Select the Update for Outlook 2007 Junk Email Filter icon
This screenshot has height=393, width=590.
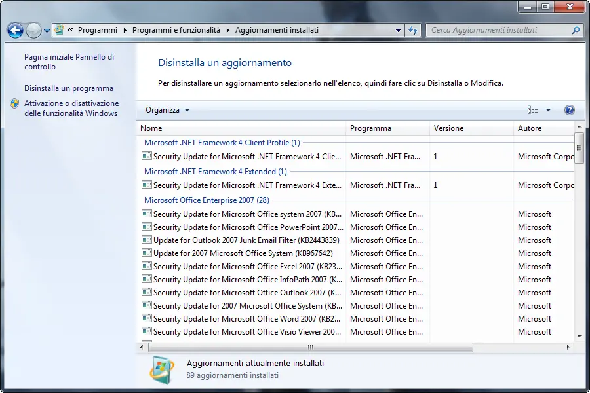(x=146, y=240)
